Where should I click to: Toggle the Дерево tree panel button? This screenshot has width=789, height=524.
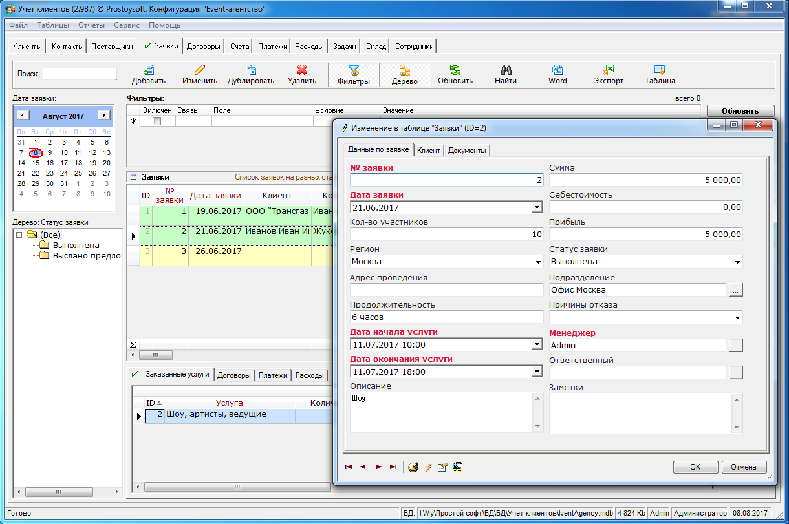tap(404, 75)
